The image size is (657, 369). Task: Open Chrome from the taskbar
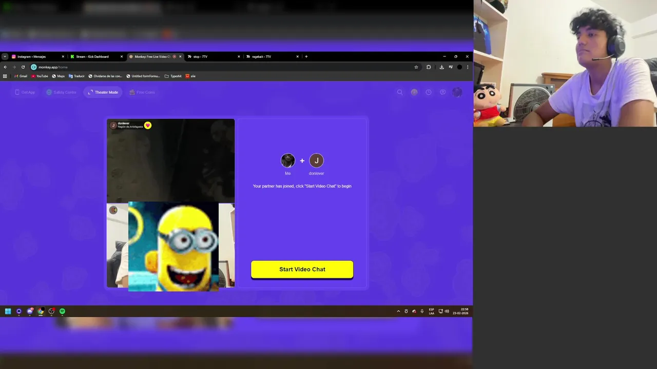[41, 311]
